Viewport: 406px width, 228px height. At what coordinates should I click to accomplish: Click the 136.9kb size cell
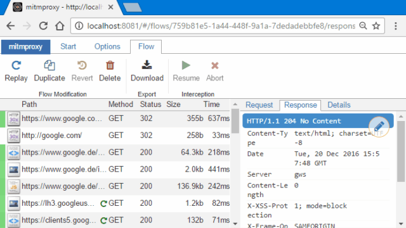(x=190, y=186)
